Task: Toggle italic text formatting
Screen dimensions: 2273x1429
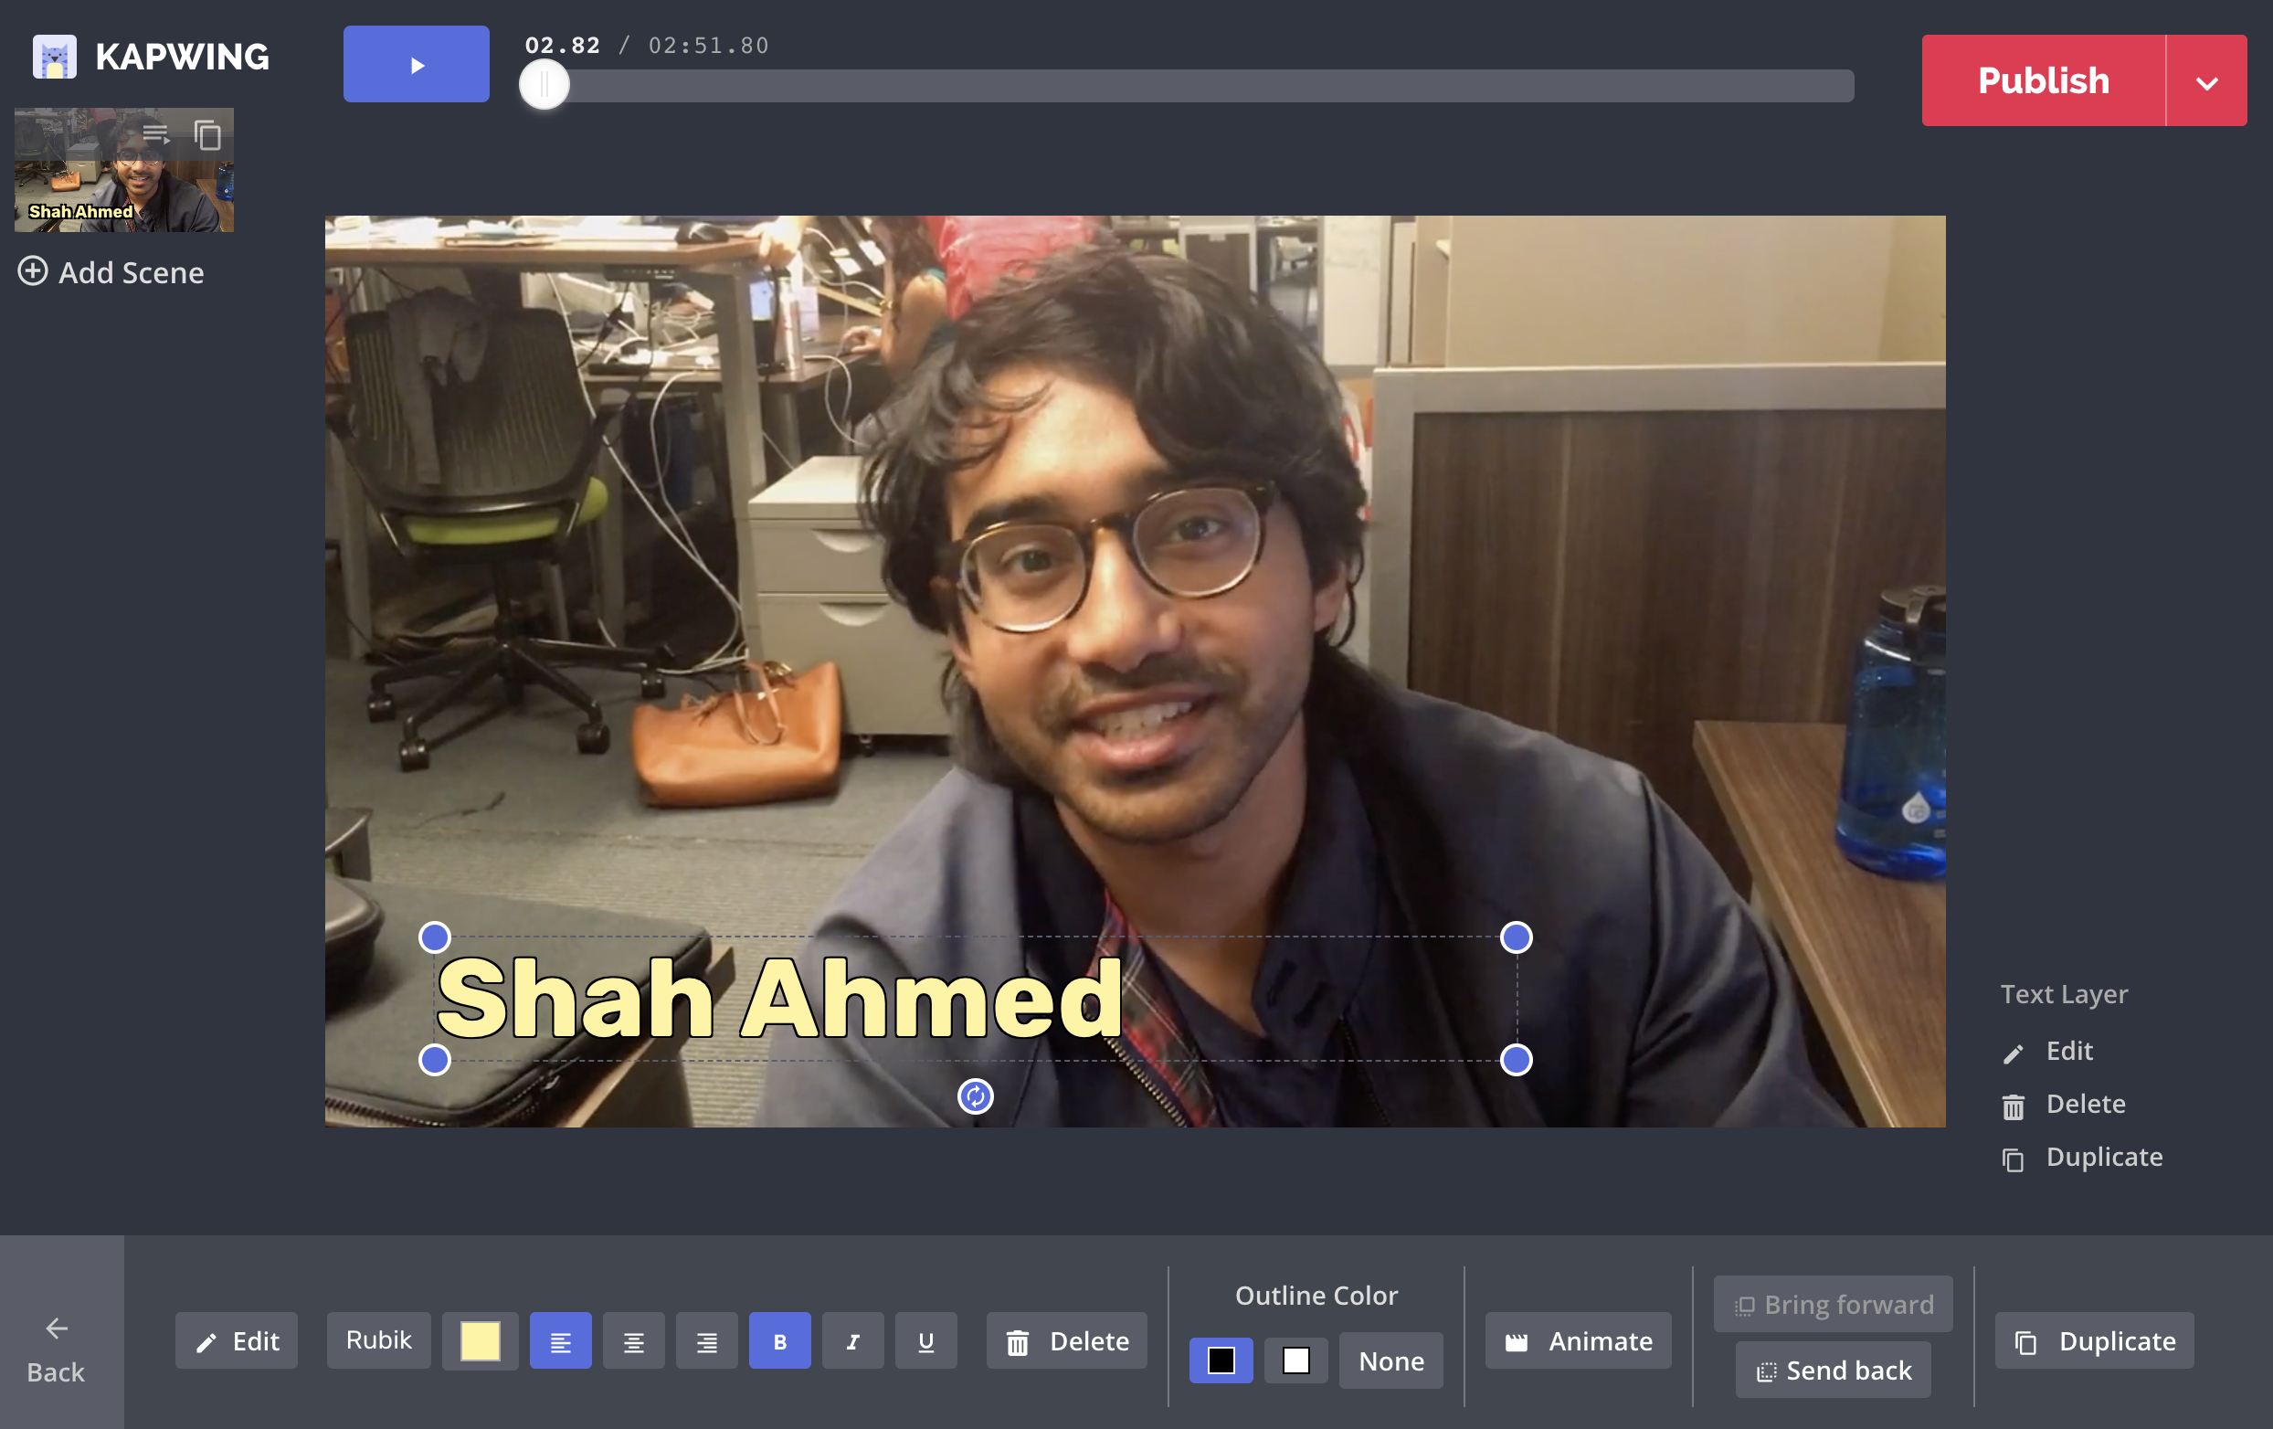Action: tap(852, 1341)
